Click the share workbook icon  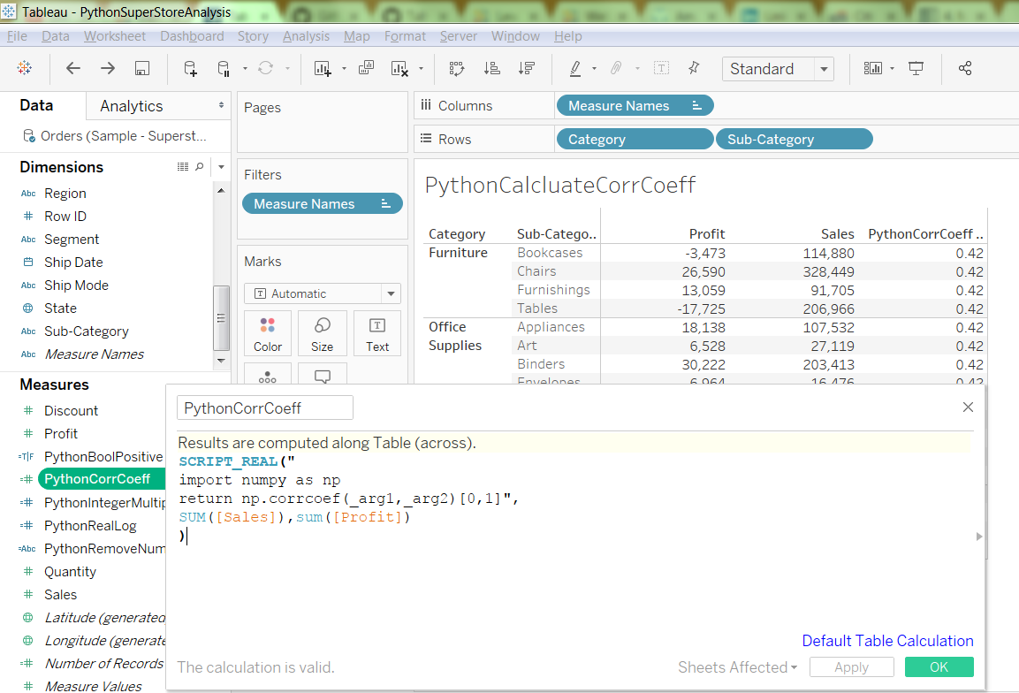tap(965, 69)
